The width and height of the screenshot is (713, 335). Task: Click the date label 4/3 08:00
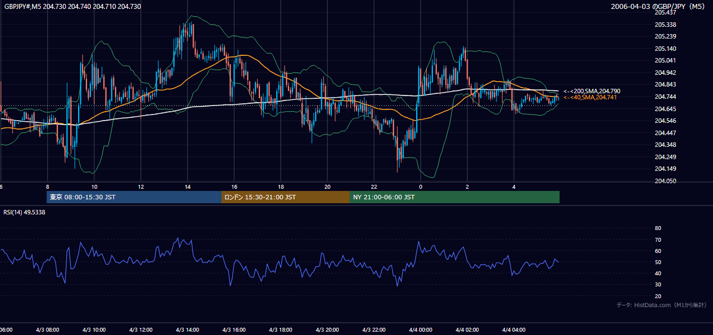[x=47, y=330]
